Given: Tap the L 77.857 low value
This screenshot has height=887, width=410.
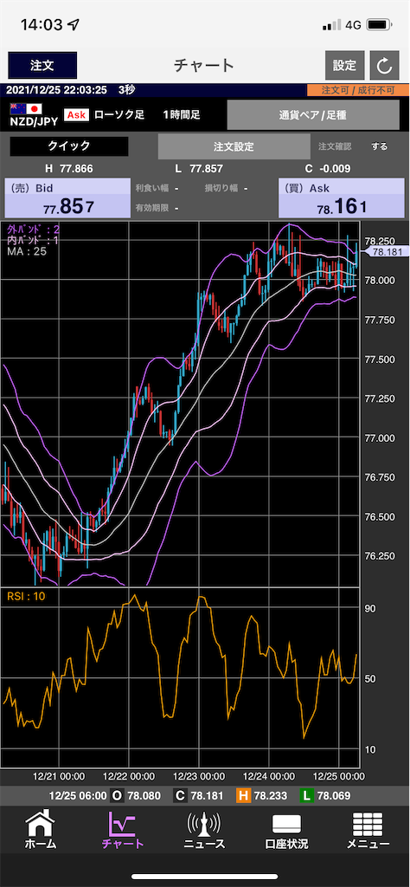Looking at the screenshot, I should 199,169.
